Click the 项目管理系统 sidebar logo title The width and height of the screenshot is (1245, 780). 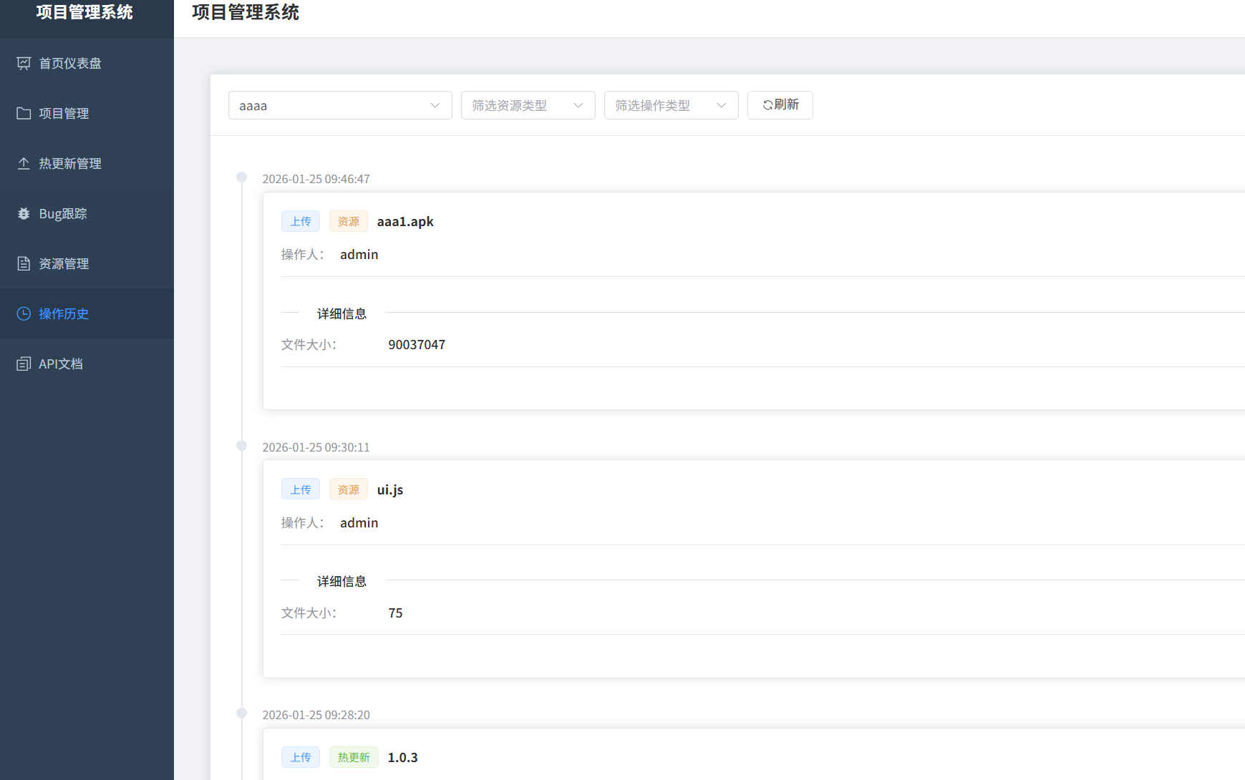click(84, 12)
